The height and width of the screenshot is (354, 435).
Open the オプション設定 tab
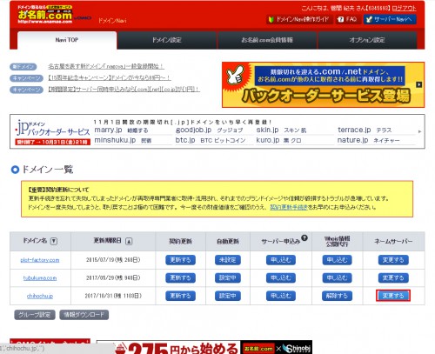tap(367, 40)
